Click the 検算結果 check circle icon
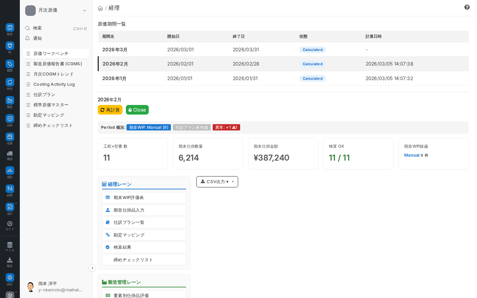The image size is (477, 298). [x=108, y=247]
